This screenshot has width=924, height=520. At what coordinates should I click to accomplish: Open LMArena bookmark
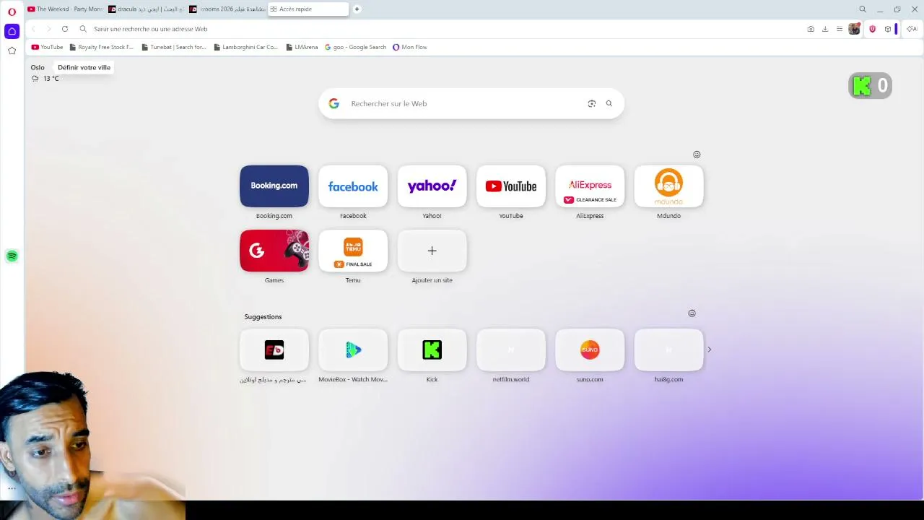[302, 47]
